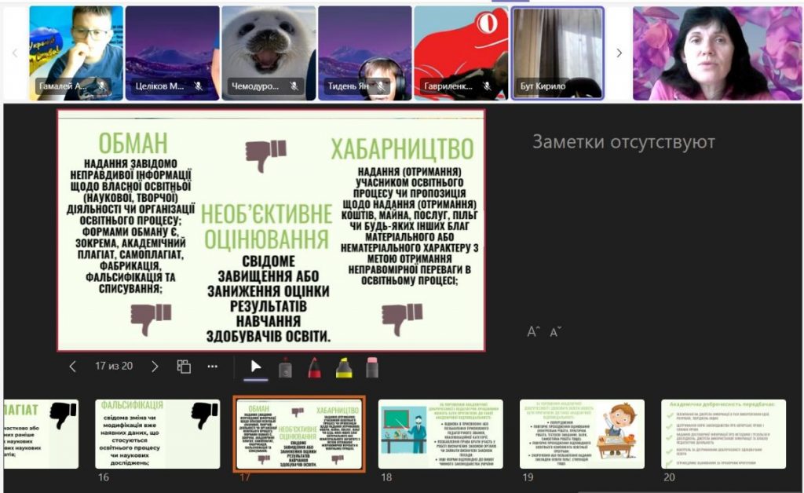This screenshot has width=804, height=493.
Task: Go to the previous slide with left arrow
Action: tap(73, 366)
